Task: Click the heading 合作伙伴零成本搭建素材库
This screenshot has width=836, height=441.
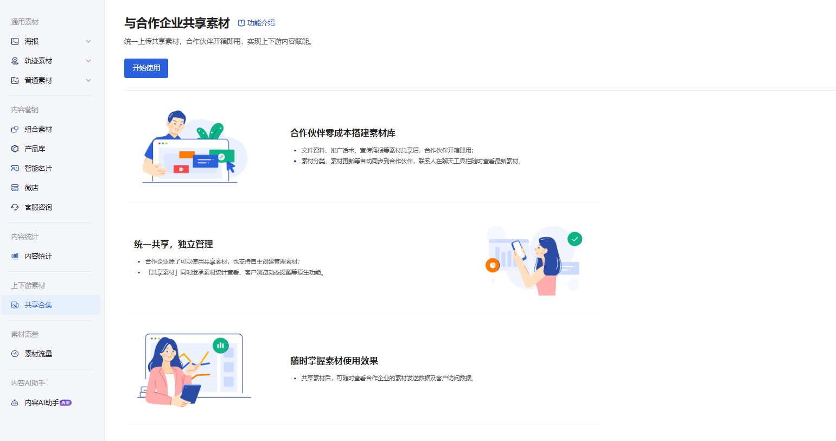Action: point(343,133)
